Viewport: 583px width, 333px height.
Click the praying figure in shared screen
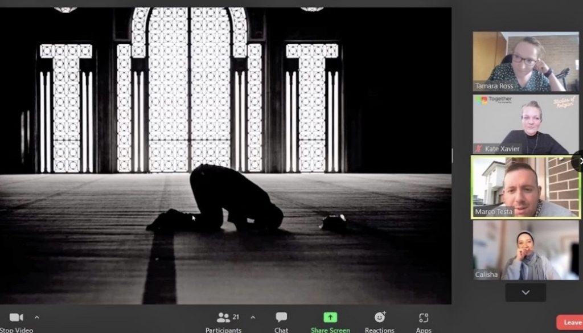[x=233, y=199]
